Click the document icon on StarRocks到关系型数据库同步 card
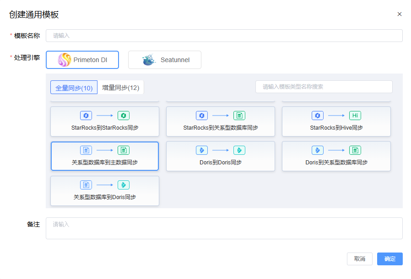The width and height of the screenshot is (411, 279). [x=239, y=116]
